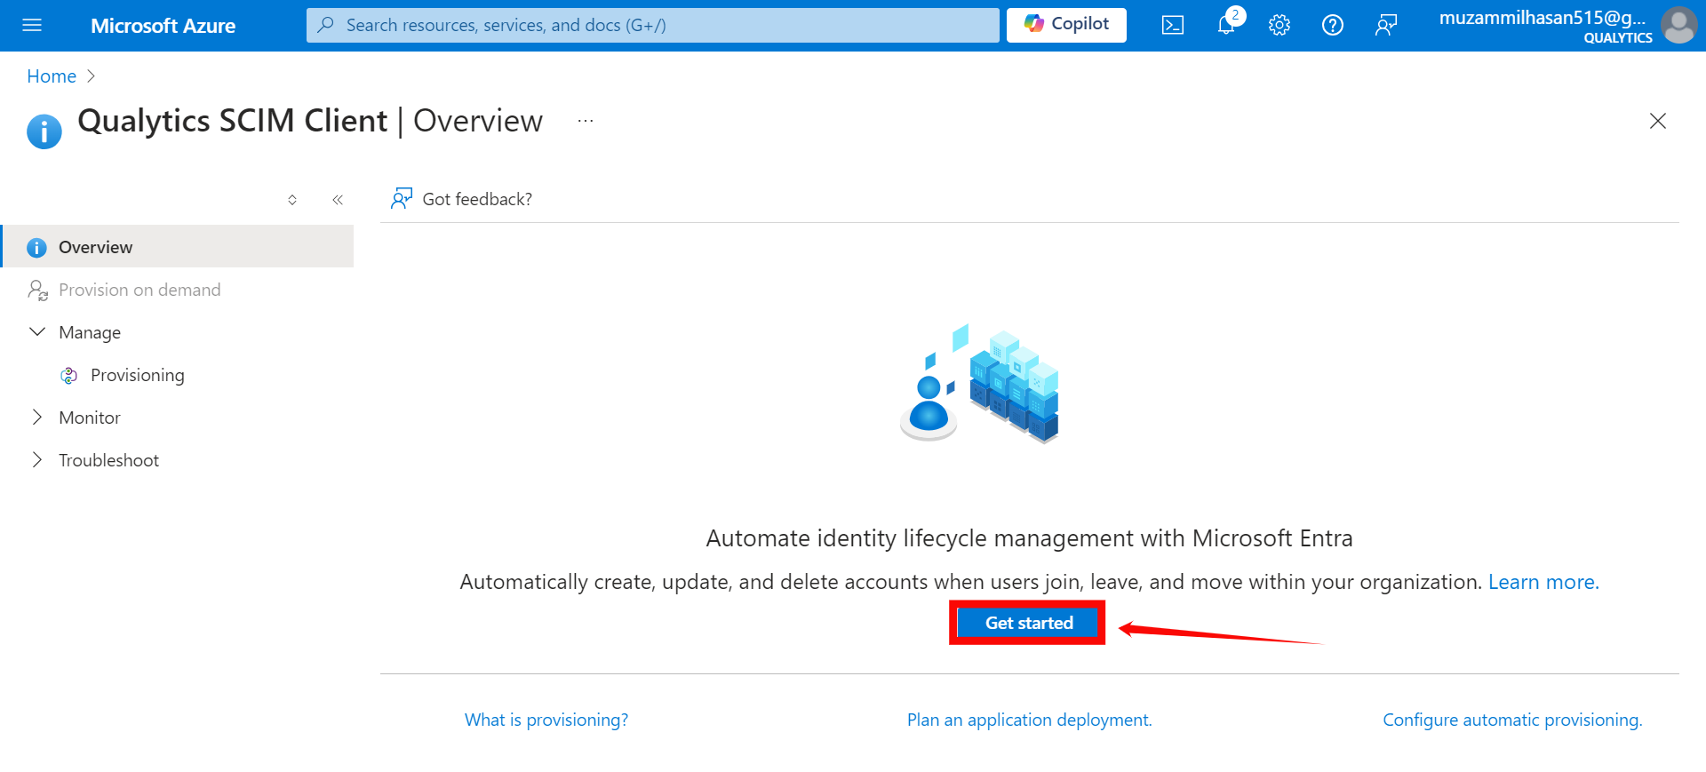Expand the Troubleshoot section chevron
Image resolution: width=1706 pixels, height=772 pixels.
[37, 460]
